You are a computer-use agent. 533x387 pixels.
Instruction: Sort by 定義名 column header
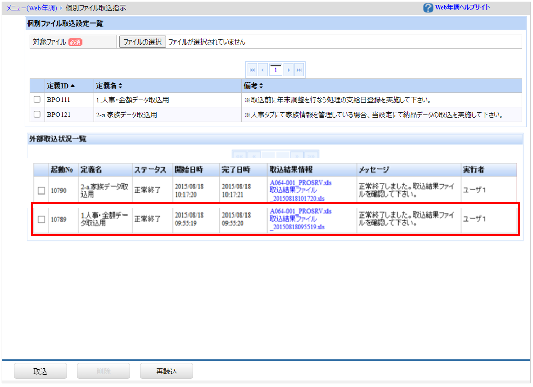pyautogui.click(x=109, y=86)
